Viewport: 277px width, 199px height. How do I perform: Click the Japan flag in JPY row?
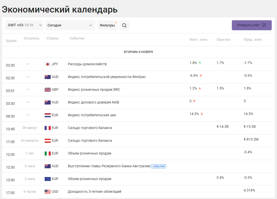pos(47,64)
